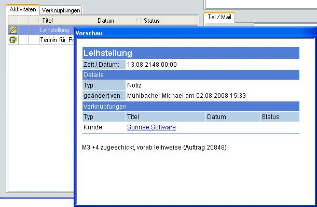This screenshot has height=207, width=317.
Task: Click the Kunde cell in the links table
Action: (93, 127)
